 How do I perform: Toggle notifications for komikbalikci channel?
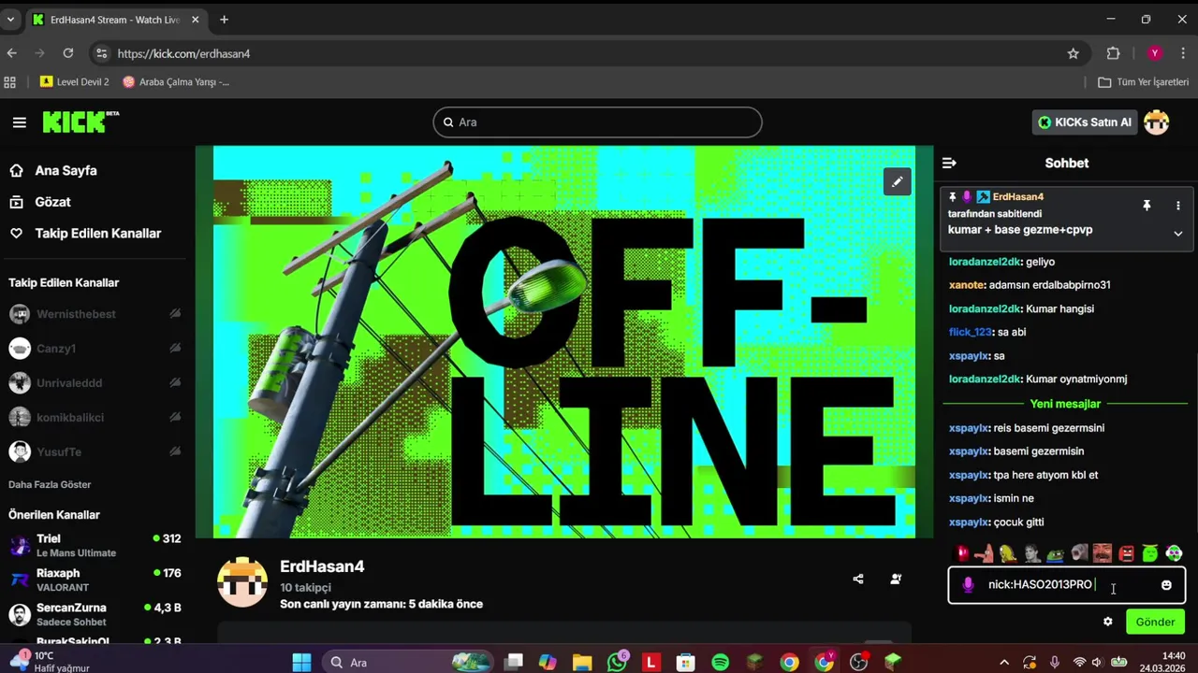[x=175, y=417]
